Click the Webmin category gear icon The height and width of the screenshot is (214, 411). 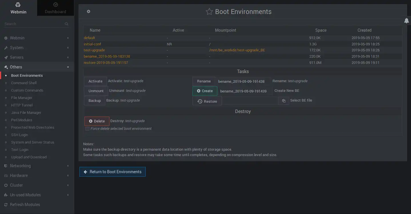(6, 38)
